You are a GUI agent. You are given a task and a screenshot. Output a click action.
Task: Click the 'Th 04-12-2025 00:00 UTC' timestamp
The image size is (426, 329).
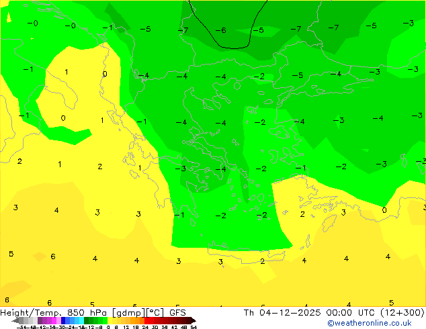(x=310, y=313)
